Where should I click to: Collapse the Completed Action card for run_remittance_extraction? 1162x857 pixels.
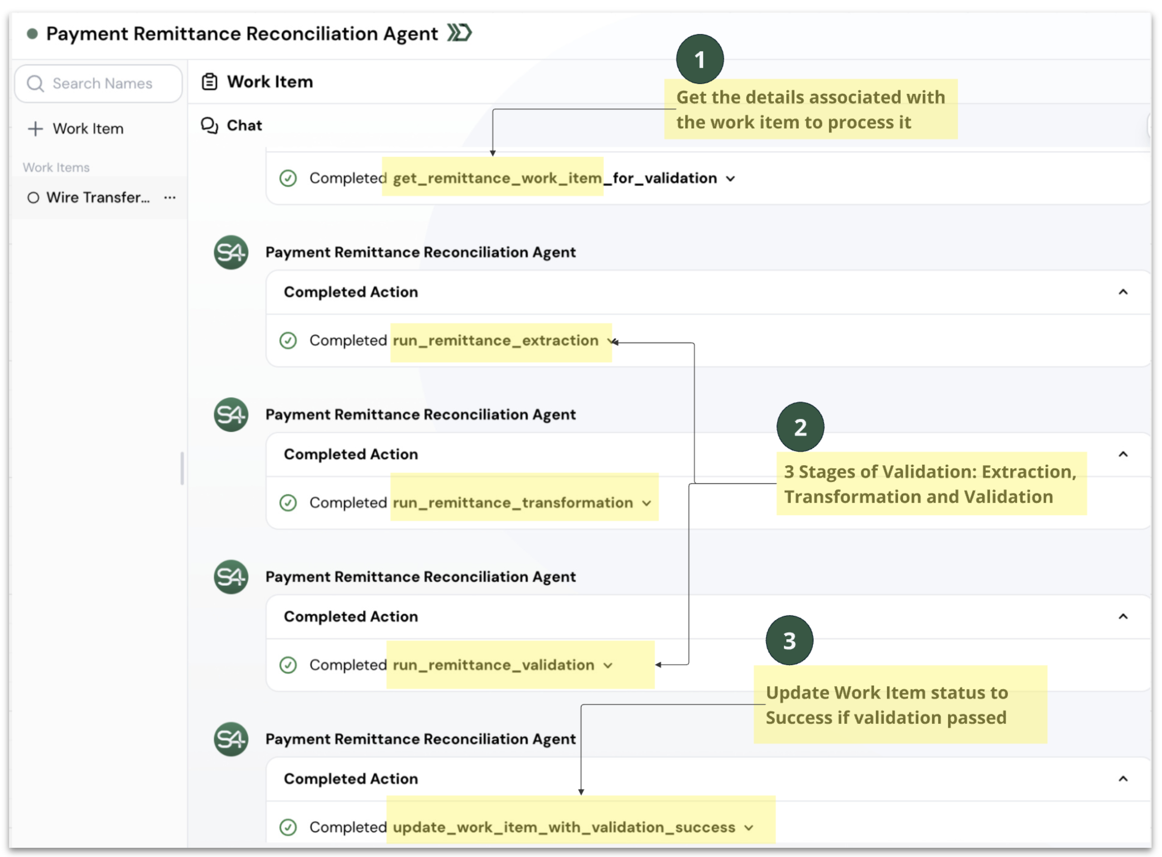click(x=1123, y=292)
